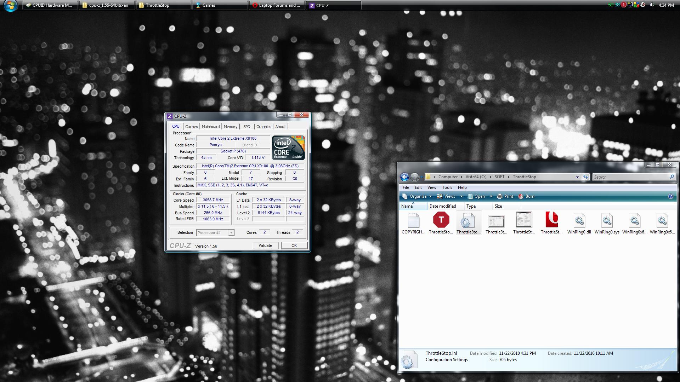Open the File menu in Explorer
The image size is (680, 382).
(x=406, y=187)
